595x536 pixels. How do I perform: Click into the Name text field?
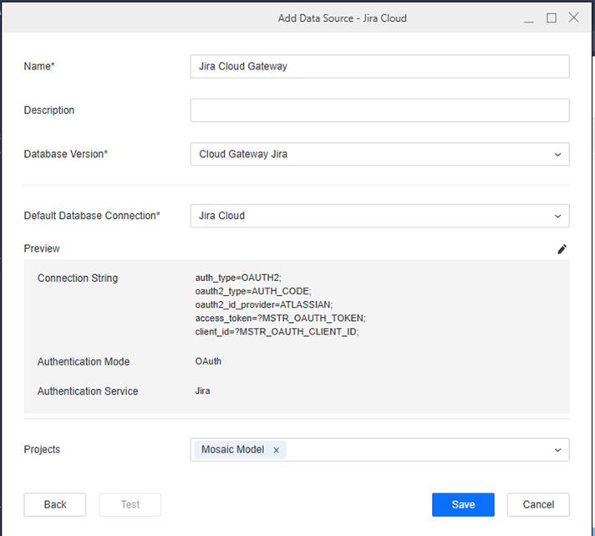379,66
